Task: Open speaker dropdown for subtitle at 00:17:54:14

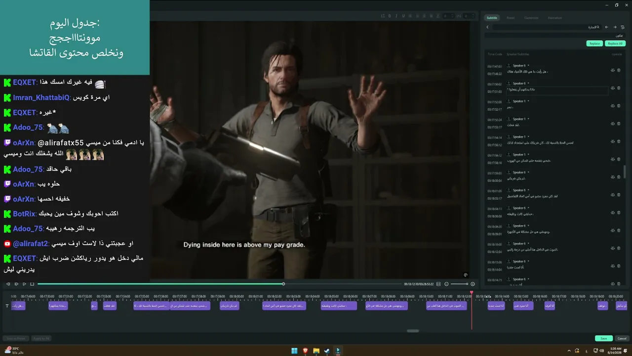Action: point(528,137)
